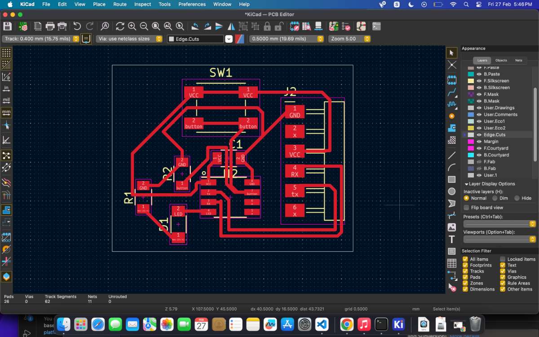Refresh the board view
The width and height of the screenshot is (539, 337).
(120, 26)
